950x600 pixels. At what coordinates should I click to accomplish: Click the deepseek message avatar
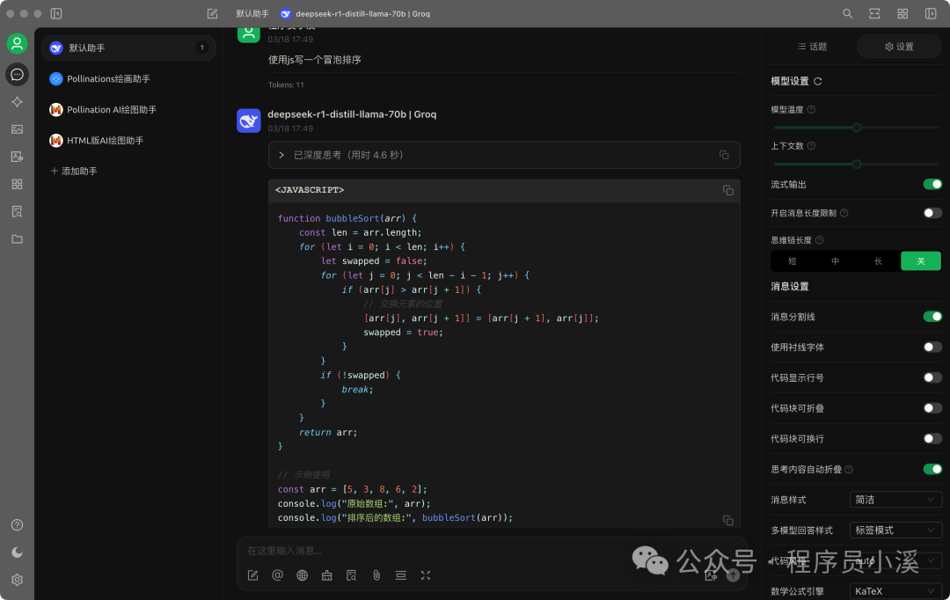248,121
